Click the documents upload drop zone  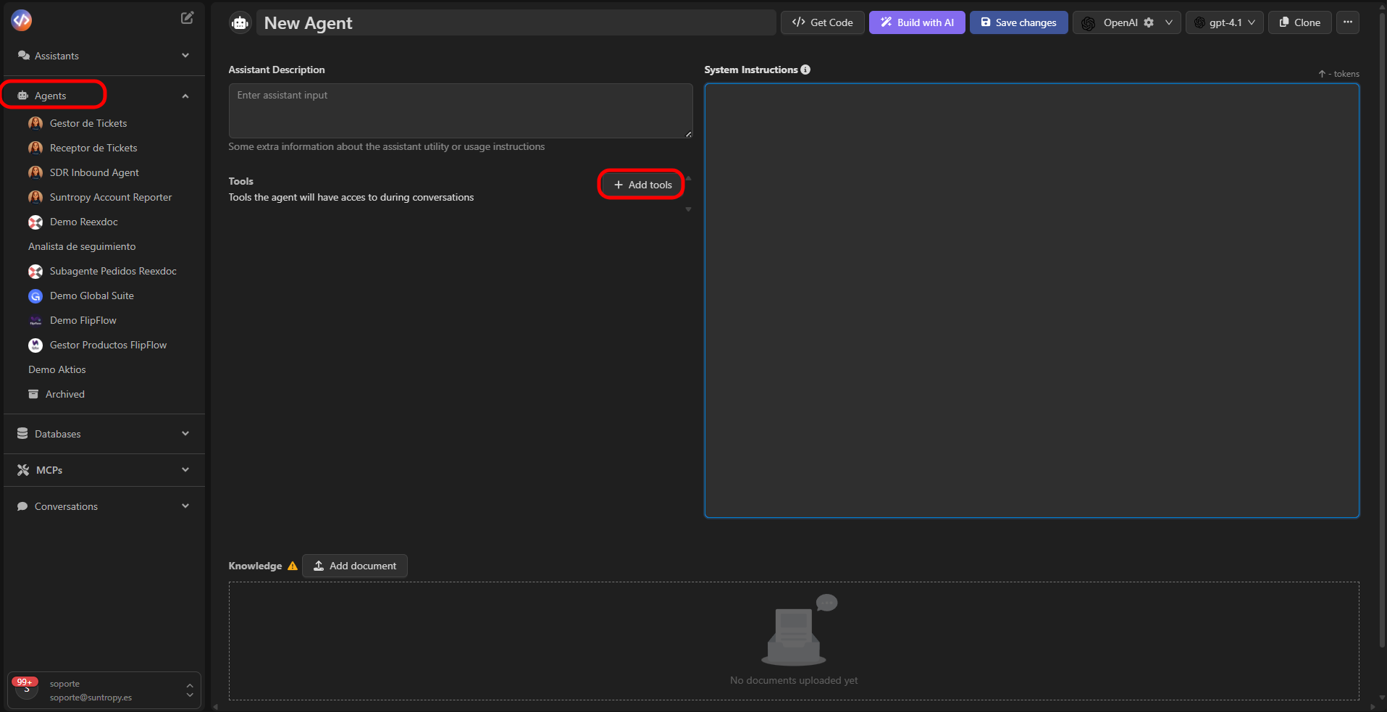(794, 641)
